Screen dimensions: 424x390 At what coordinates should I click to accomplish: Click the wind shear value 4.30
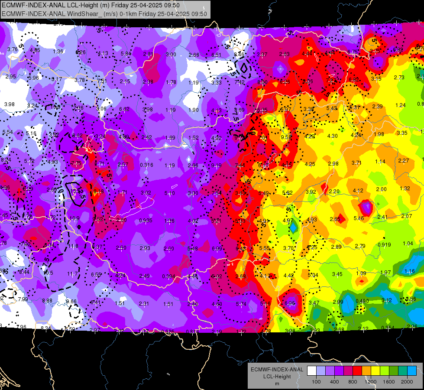click(332, 136)
